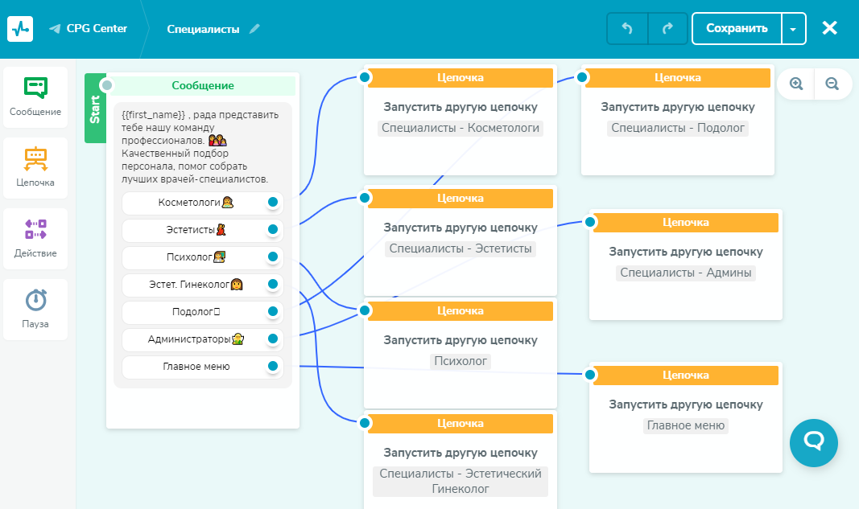Click the redo arrow icon
Screen dimensions: 859x509
point(667,28)
